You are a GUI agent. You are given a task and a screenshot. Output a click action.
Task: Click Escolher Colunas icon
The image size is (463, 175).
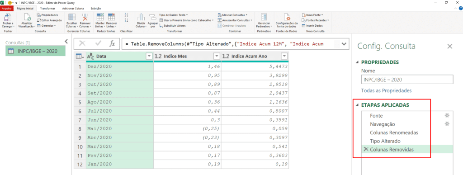[72, 17]
